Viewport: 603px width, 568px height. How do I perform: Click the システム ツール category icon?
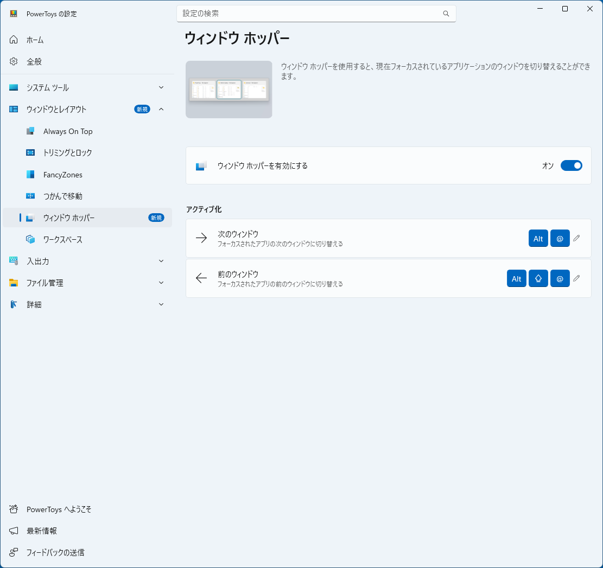coord(14,88)
